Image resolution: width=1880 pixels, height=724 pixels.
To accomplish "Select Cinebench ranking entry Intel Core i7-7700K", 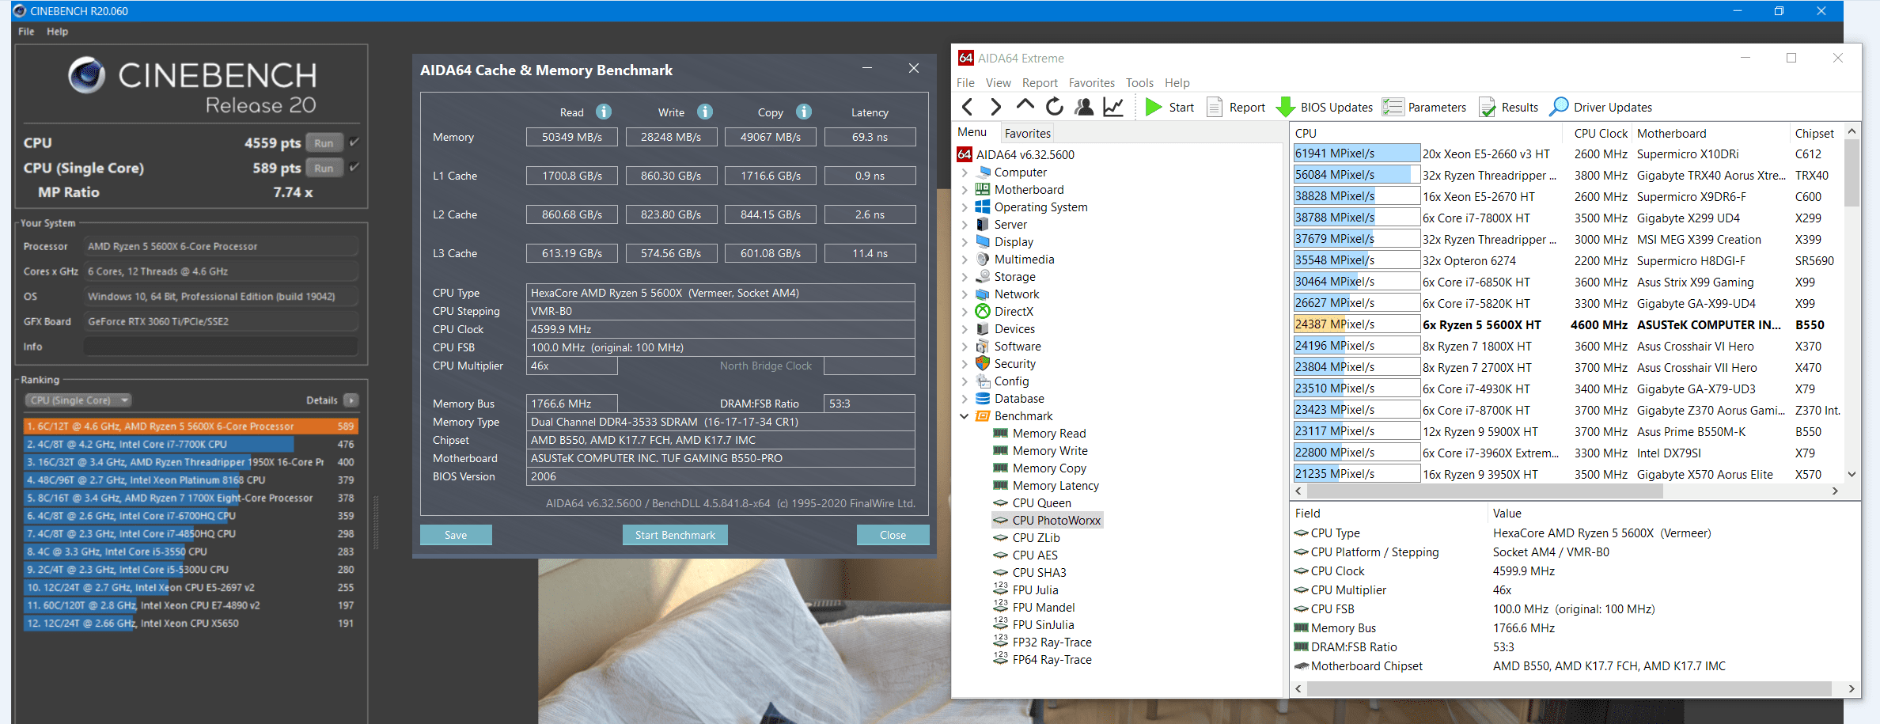I will (x=190, y=444).
